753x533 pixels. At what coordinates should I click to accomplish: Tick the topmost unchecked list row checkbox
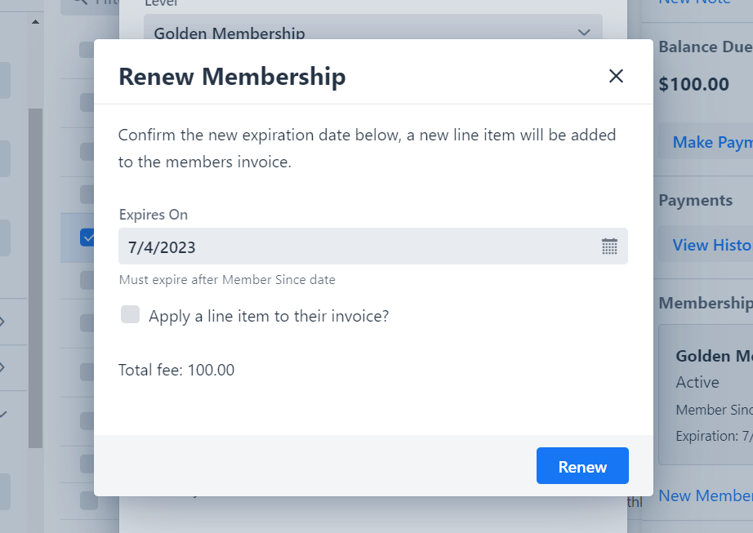point(87,50)
